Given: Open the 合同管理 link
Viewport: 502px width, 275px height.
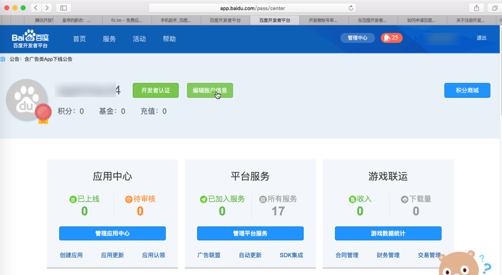Looking at the screenshot, I should pyautogui.click(x=347, y=255).
